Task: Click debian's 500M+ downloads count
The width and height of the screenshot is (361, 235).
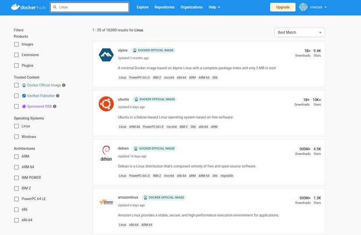Action: pyautogui.click(x=305, y=149)
